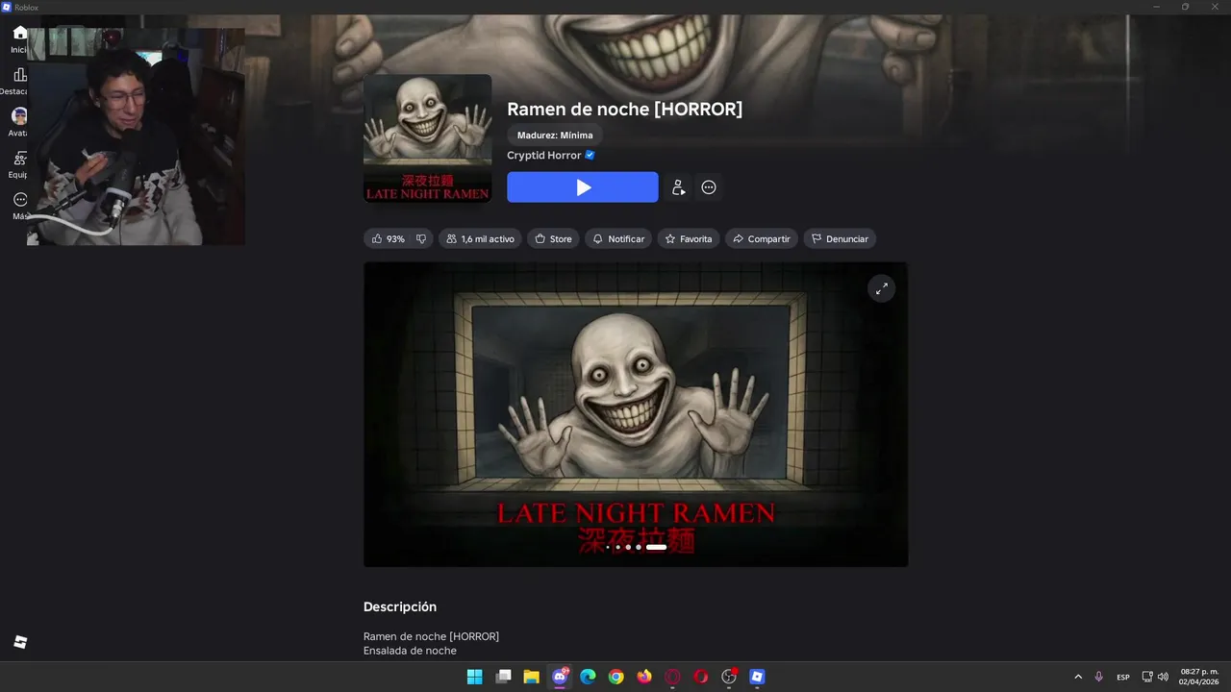Open the three-dots more options beside play

(x=709, y=187)
